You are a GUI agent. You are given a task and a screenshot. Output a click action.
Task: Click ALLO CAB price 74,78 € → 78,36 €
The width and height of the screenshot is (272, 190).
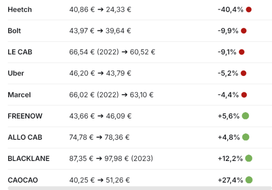pyautogui.click(x=99, y=137)
